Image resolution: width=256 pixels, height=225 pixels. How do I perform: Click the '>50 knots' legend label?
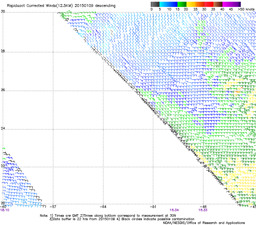coord(246,9)
